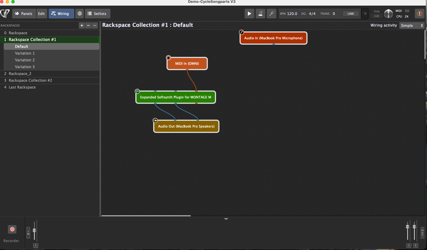Toggle the metronome icon
Image resolution: width=427 pixels, height=250 pixels.
[x=260, y=14]
